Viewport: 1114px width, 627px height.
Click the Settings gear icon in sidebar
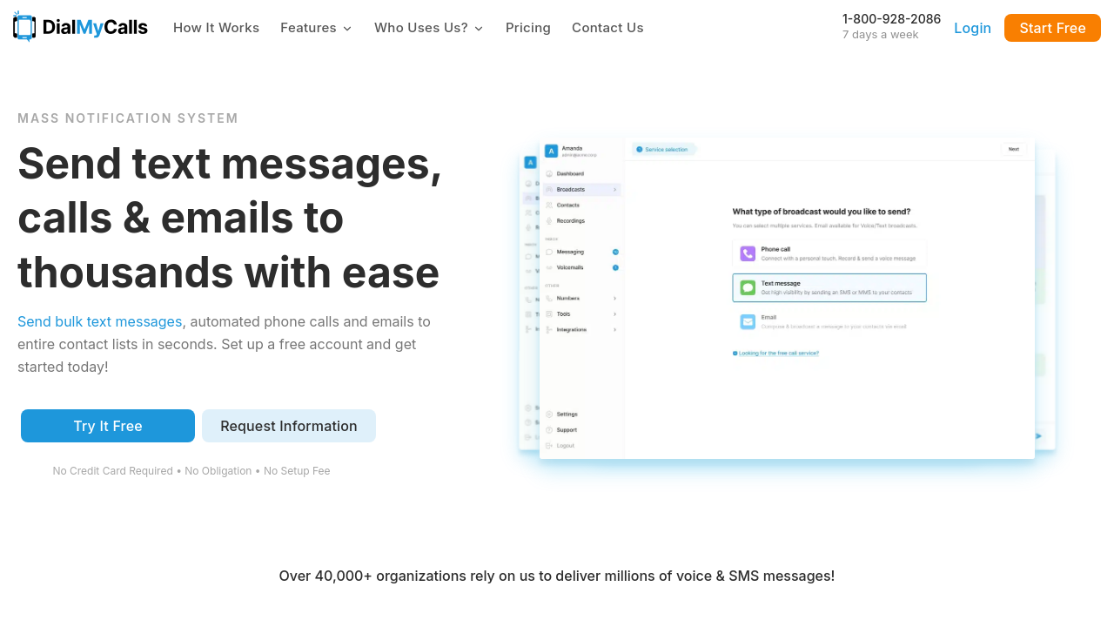pos(549,415)
